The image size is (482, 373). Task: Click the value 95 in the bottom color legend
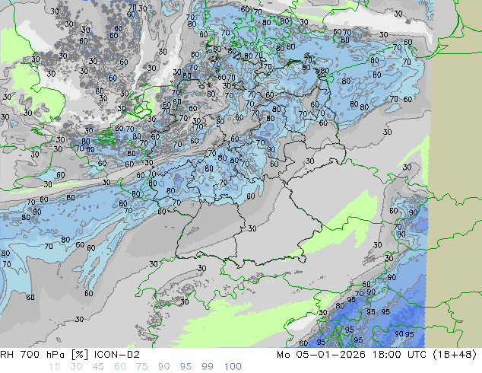186,367
